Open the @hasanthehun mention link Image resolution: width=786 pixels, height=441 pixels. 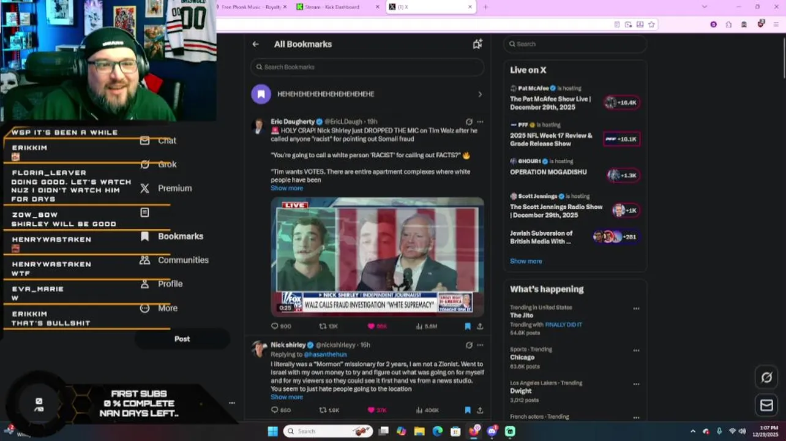click(325, 355)
